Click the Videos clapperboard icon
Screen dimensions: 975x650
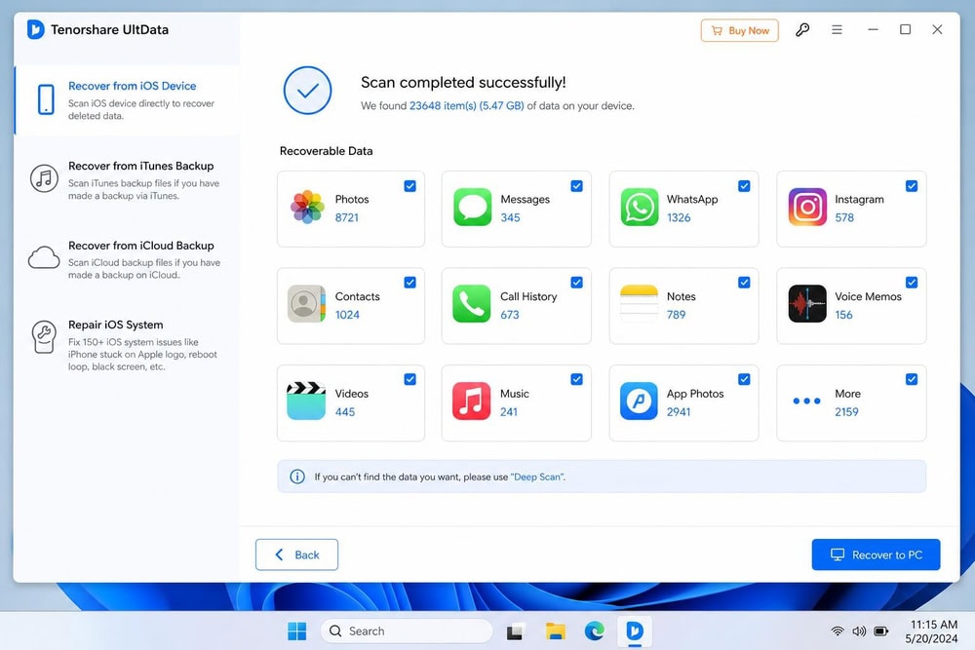pyautogui.click(x=306, y=401)
